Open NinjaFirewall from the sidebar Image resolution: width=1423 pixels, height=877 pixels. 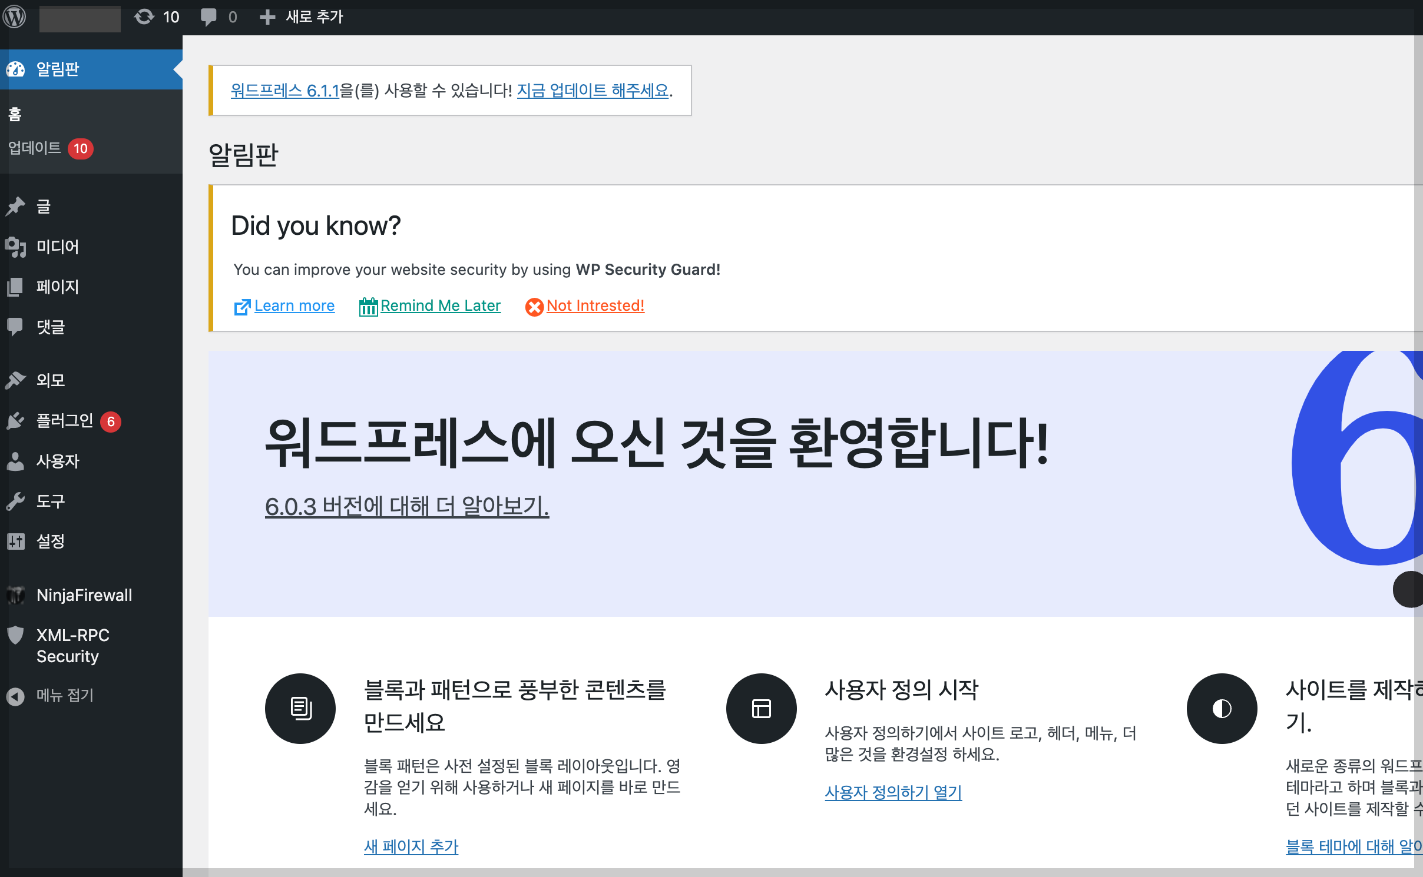(x=84, y=595)
